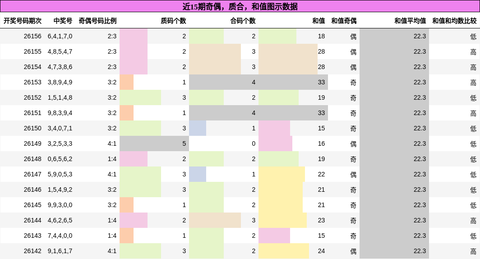This screenshot has width=480, height=259.
Task: Click the composite count 0 in row 26149
Action: pos(254,143)
